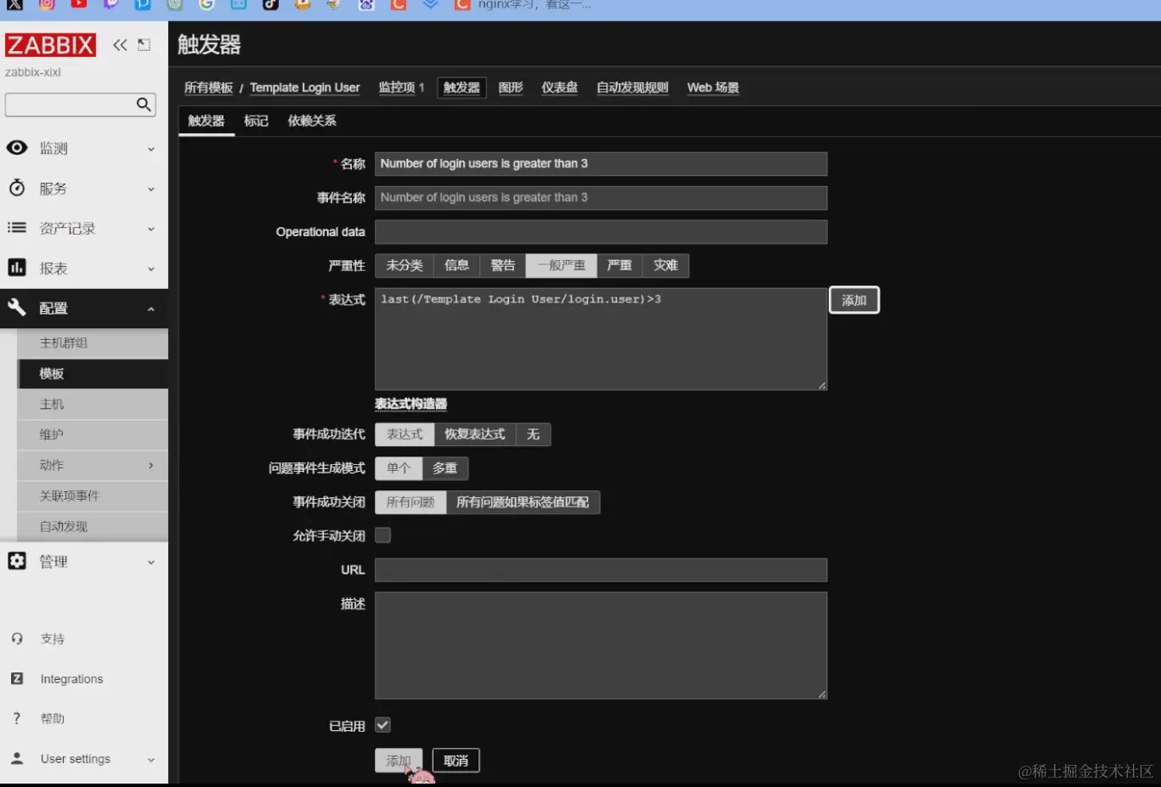
Task: Go to 所有模板 breadcrumb
Action: click(x=208, y=88)
